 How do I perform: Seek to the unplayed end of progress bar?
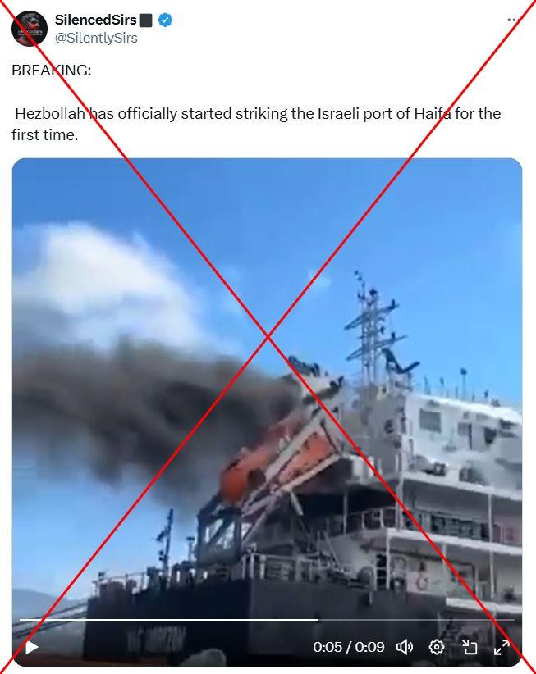click(x=416, y=620)
